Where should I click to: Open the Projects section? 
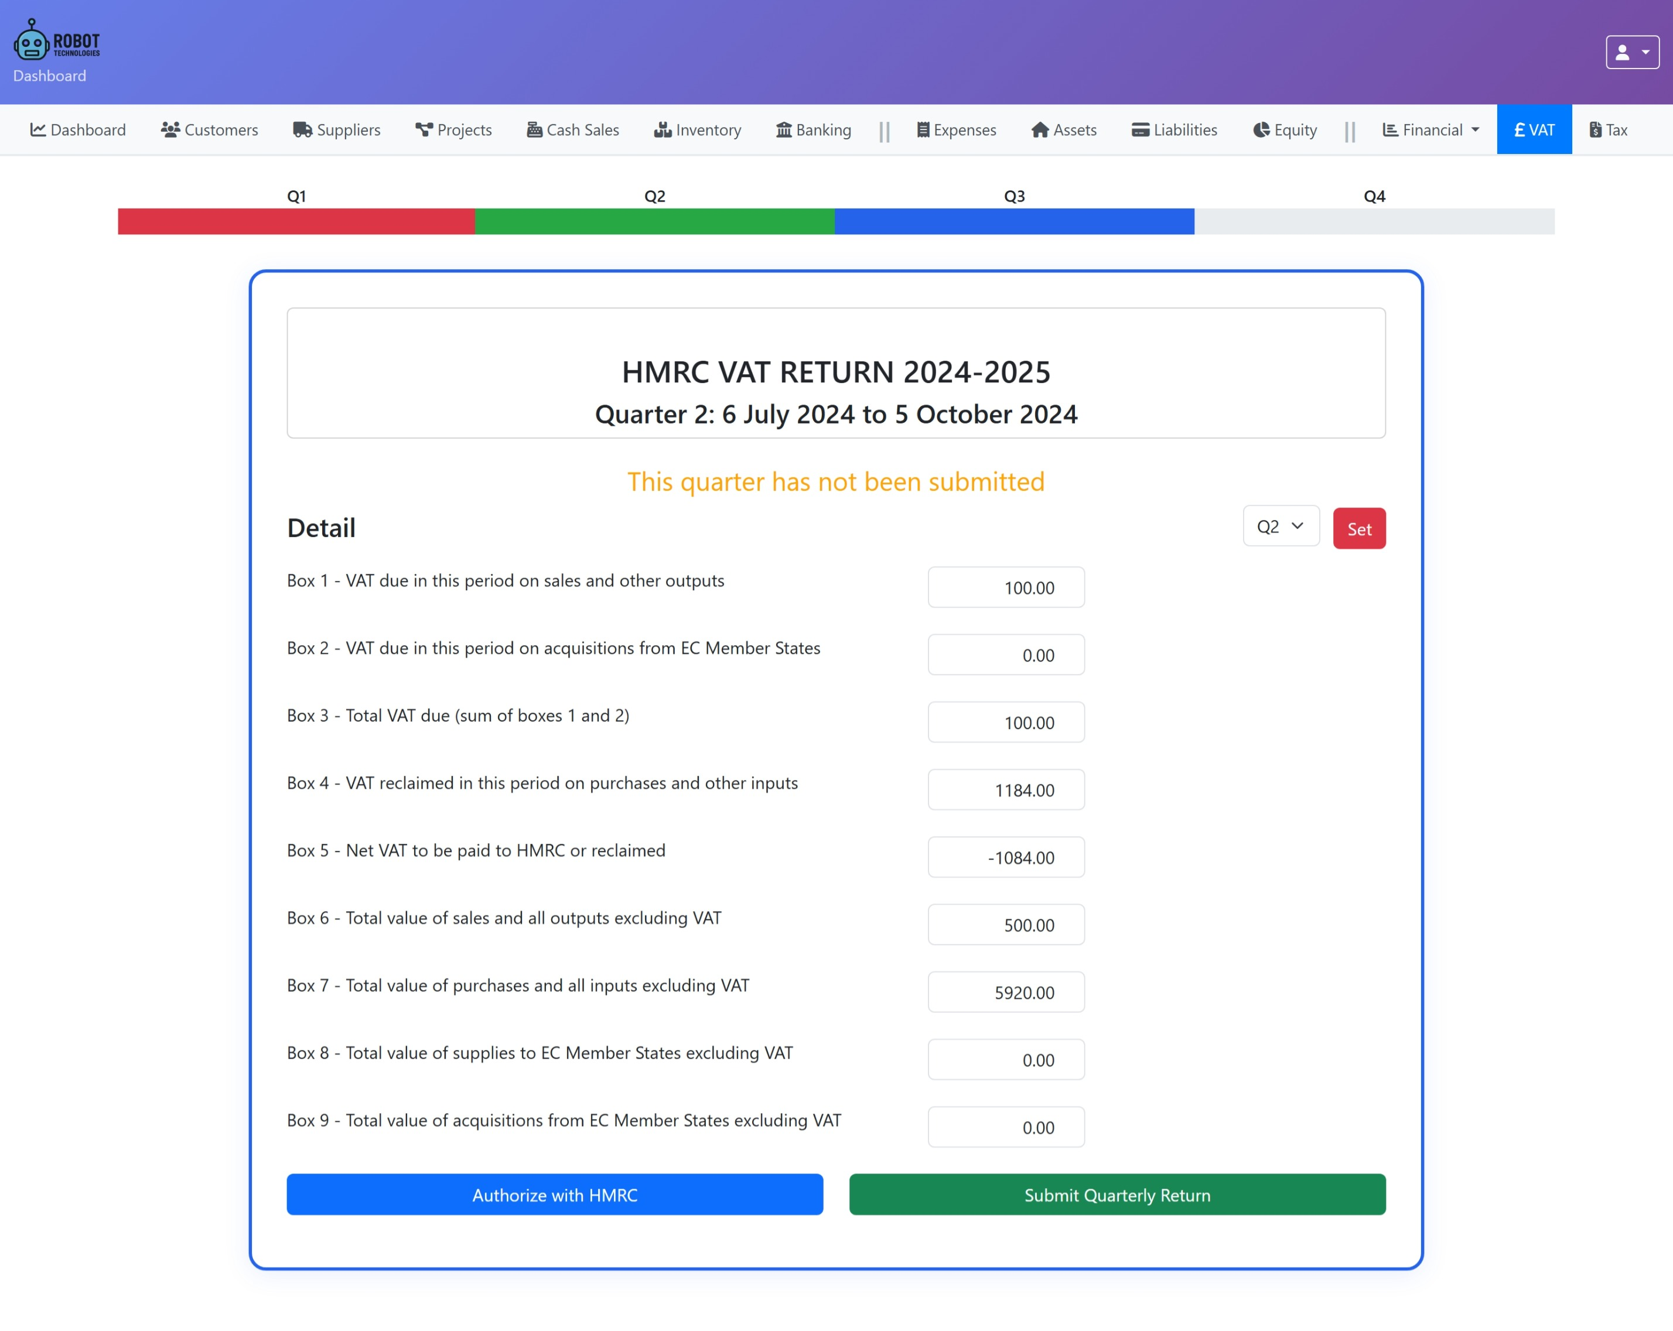454,129
